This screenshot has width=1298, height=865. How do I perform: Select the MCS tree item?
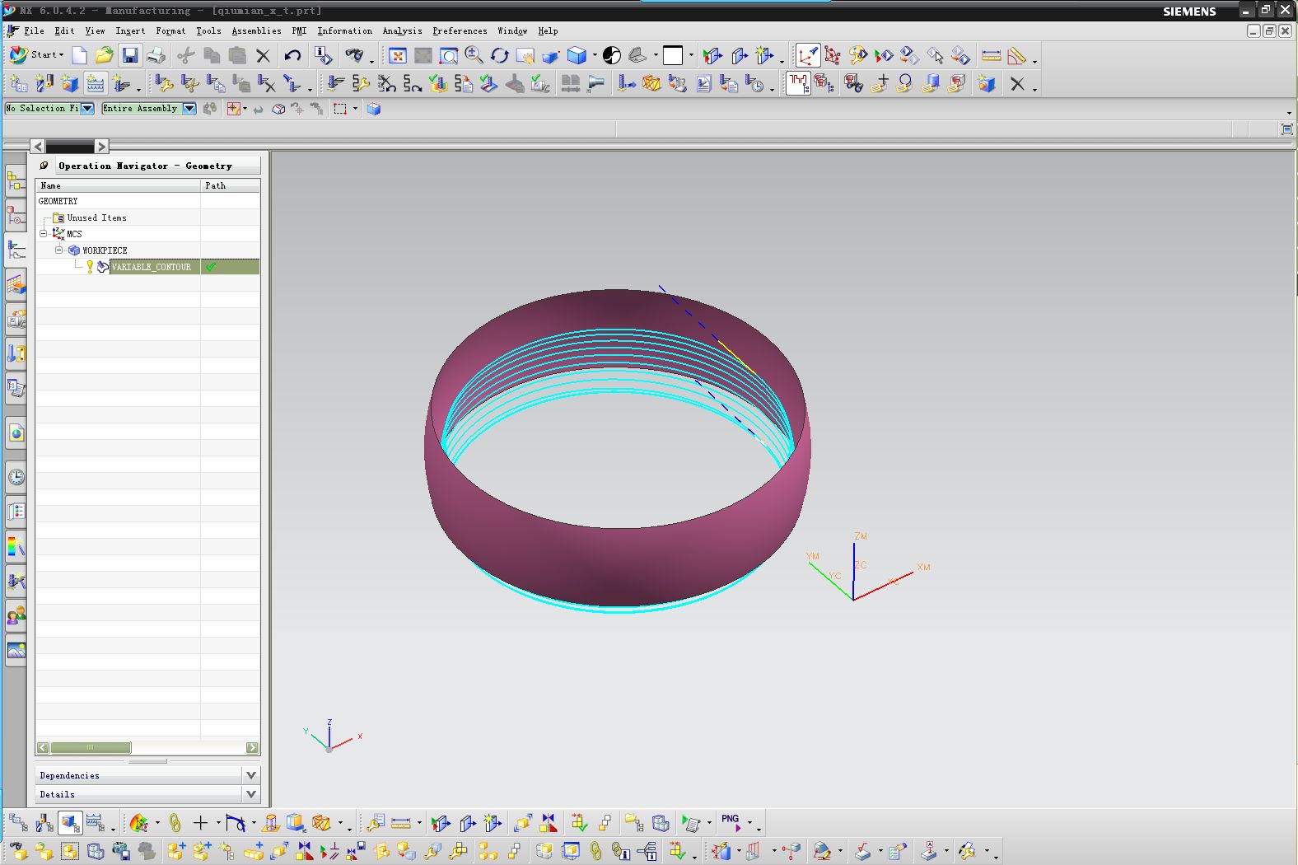click(74, 234)
